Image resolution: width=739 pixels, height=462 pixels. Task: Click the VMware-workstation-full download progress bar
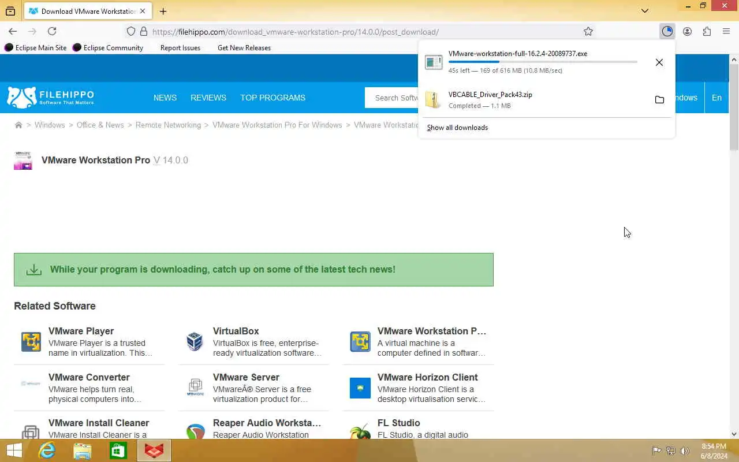pyautogui.click(x=543, y=62)
